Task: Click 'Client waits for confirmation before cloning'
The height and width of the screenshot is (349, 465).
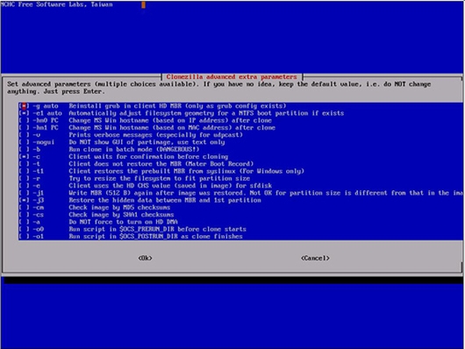Action: point(148,157)
